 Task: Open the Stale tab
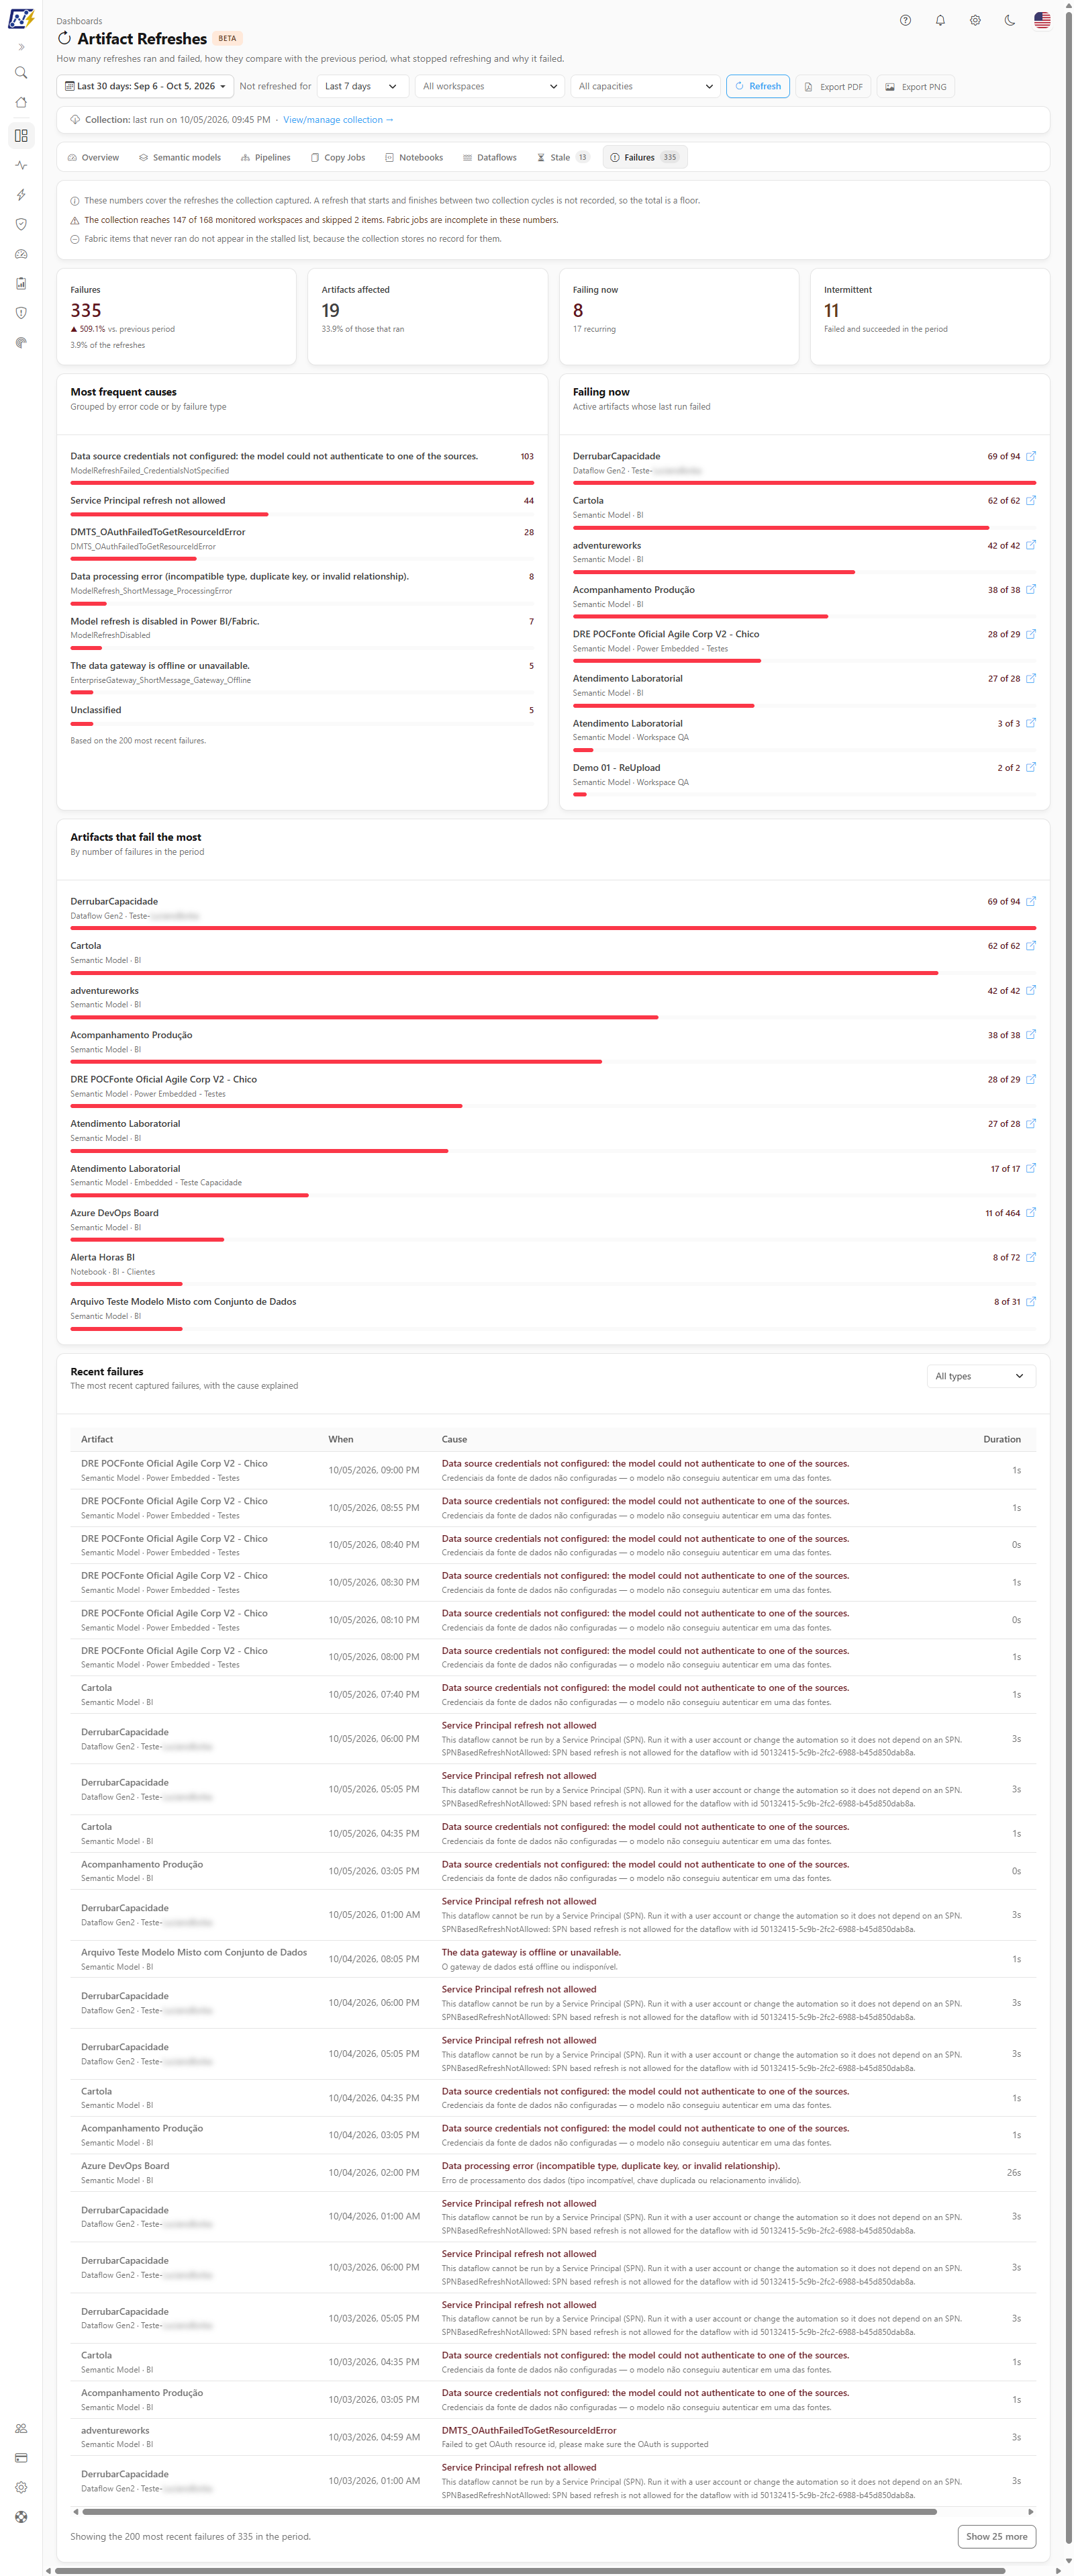pyautogui.click(x=563, y=157)
